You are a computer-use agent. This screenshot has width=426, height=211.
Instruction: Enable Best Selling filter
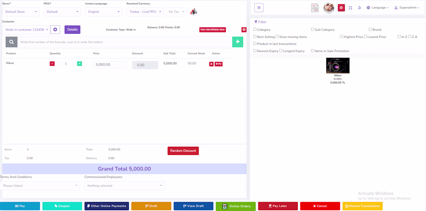(x=255, y=36)
